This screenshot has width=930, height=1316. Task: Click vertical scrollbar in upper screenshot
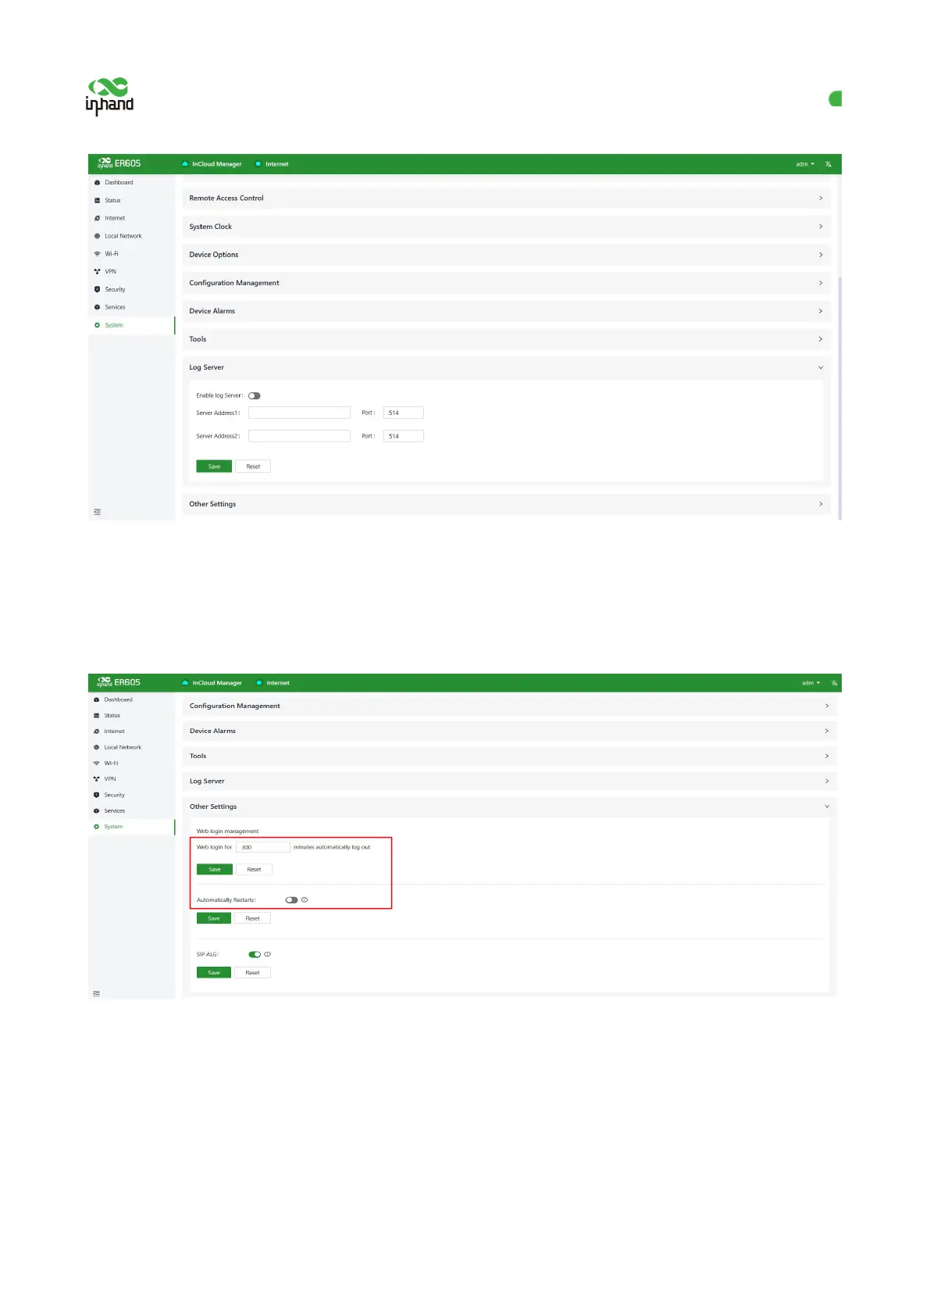click(839, 399)
